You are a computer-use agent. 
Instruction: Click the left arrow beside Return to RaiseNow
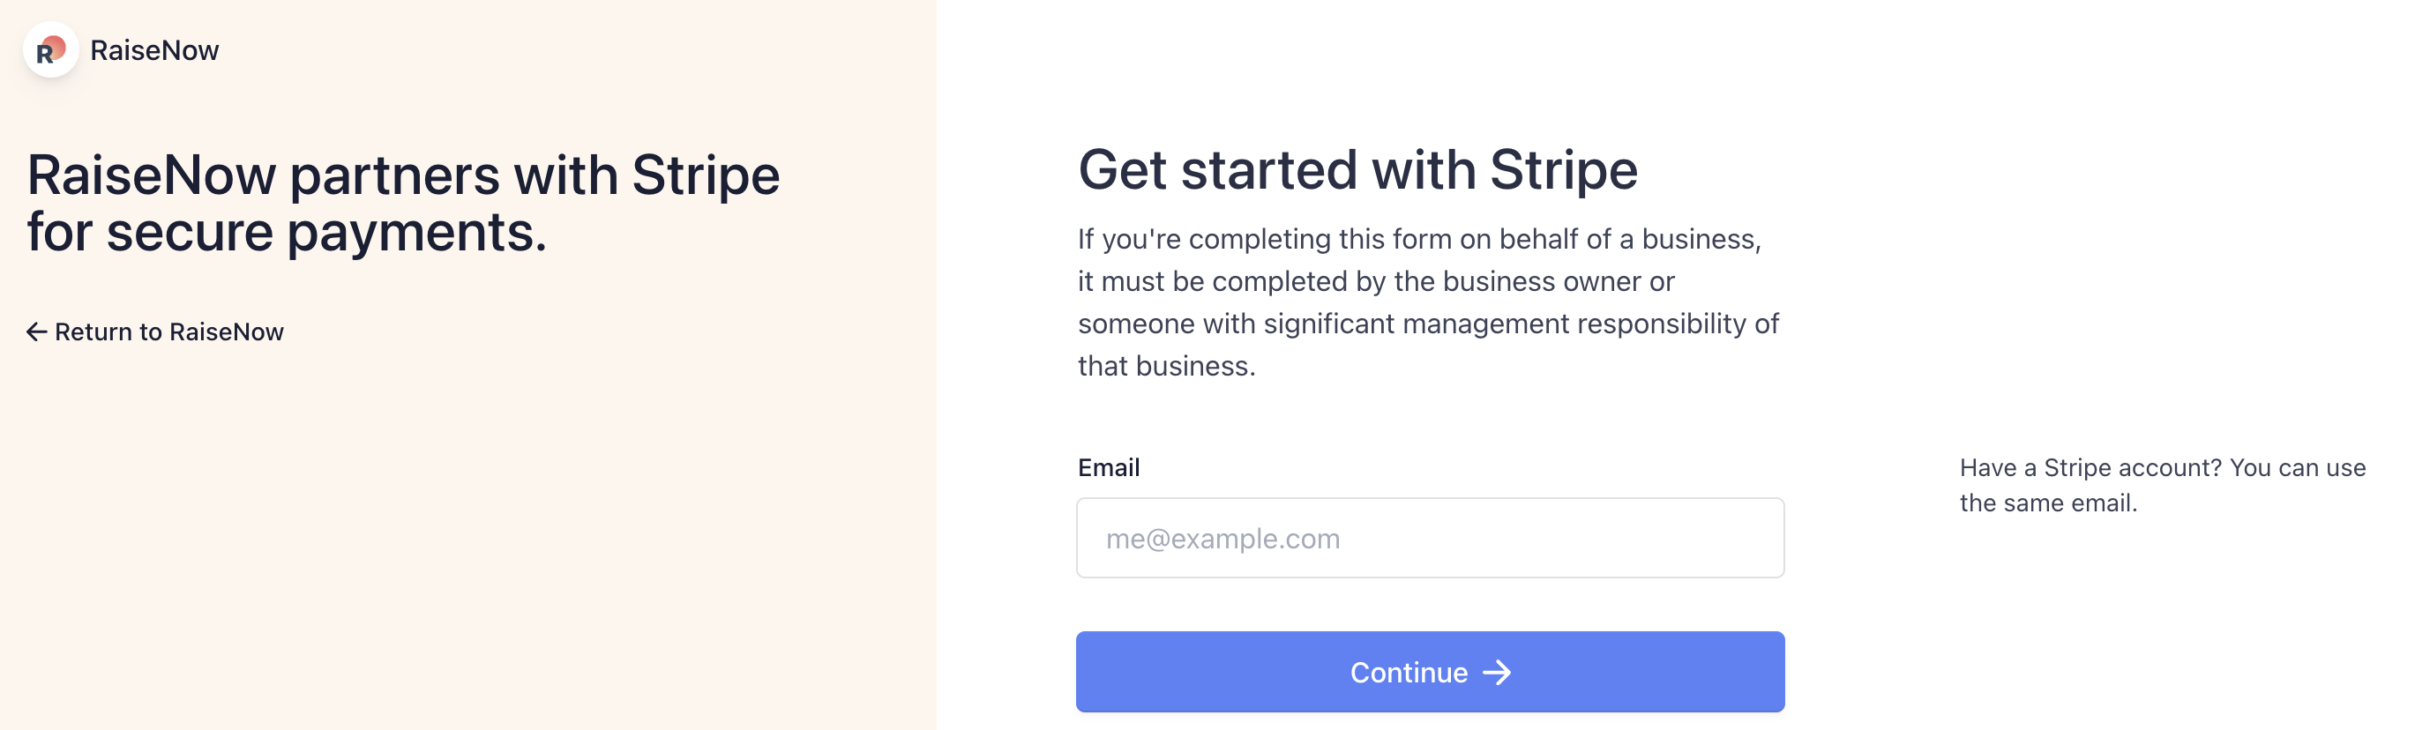(x=36, y=331)
